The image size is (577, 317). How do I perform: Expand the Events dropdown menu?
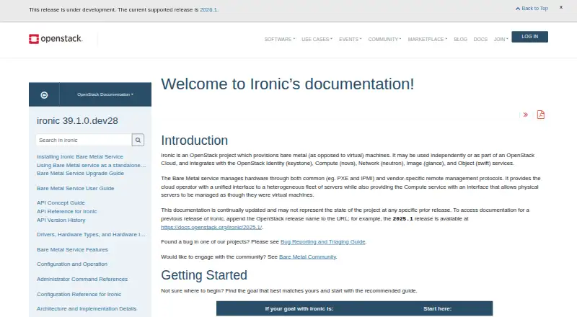pos(351,39)
